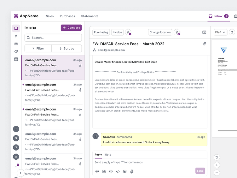Open the Sort by dropdown
This screenshot has height=178, width=237.
(66, 48)
